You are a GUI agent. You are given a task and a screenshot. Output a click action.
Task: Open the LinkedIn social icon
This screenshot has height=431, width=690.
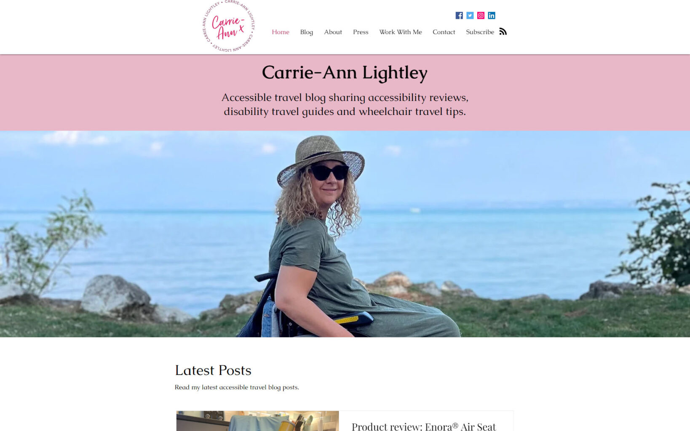click(x=492, y=16)
